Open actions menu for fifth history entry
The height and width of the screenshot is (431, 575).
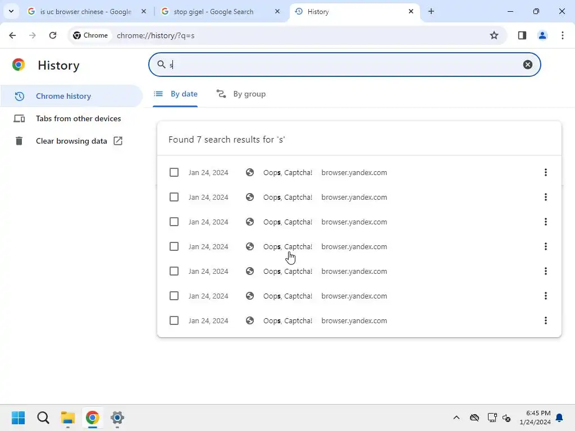coord(545,271)
